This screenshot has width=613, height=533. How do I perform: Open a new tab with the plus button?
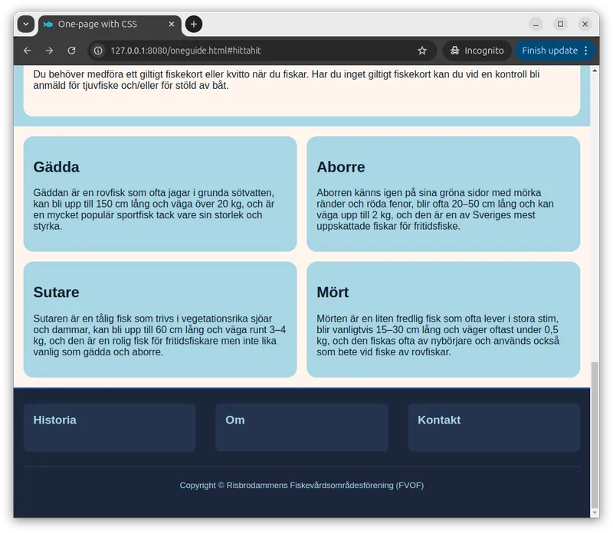pos(194,25)
